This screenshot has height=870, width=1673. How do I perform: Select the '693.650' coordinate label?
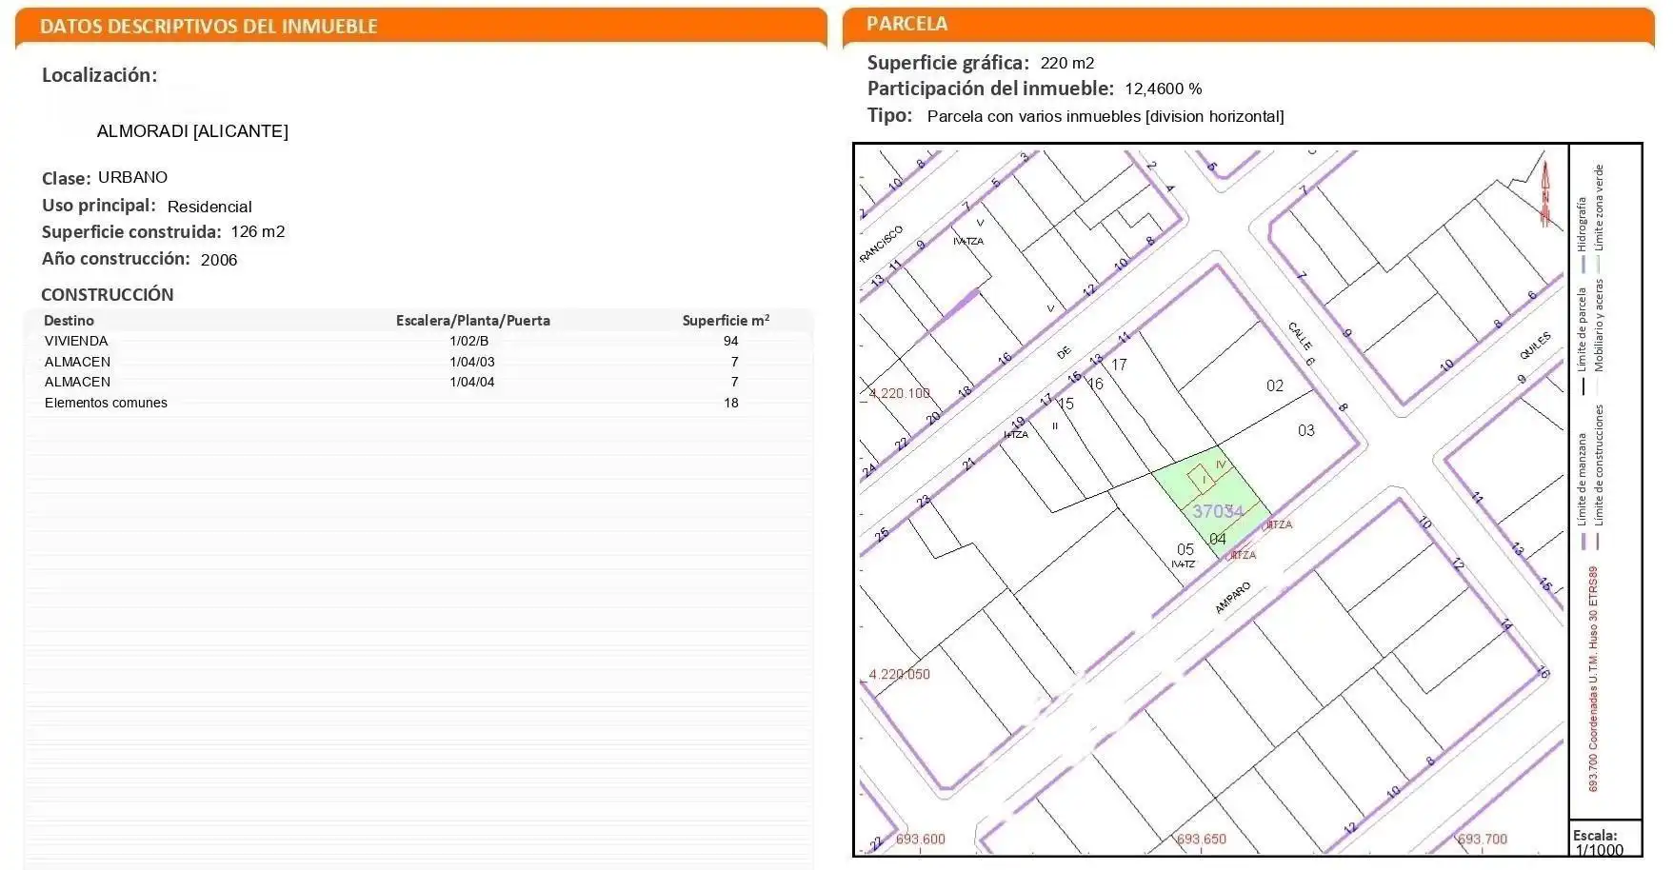[1202, 840]
